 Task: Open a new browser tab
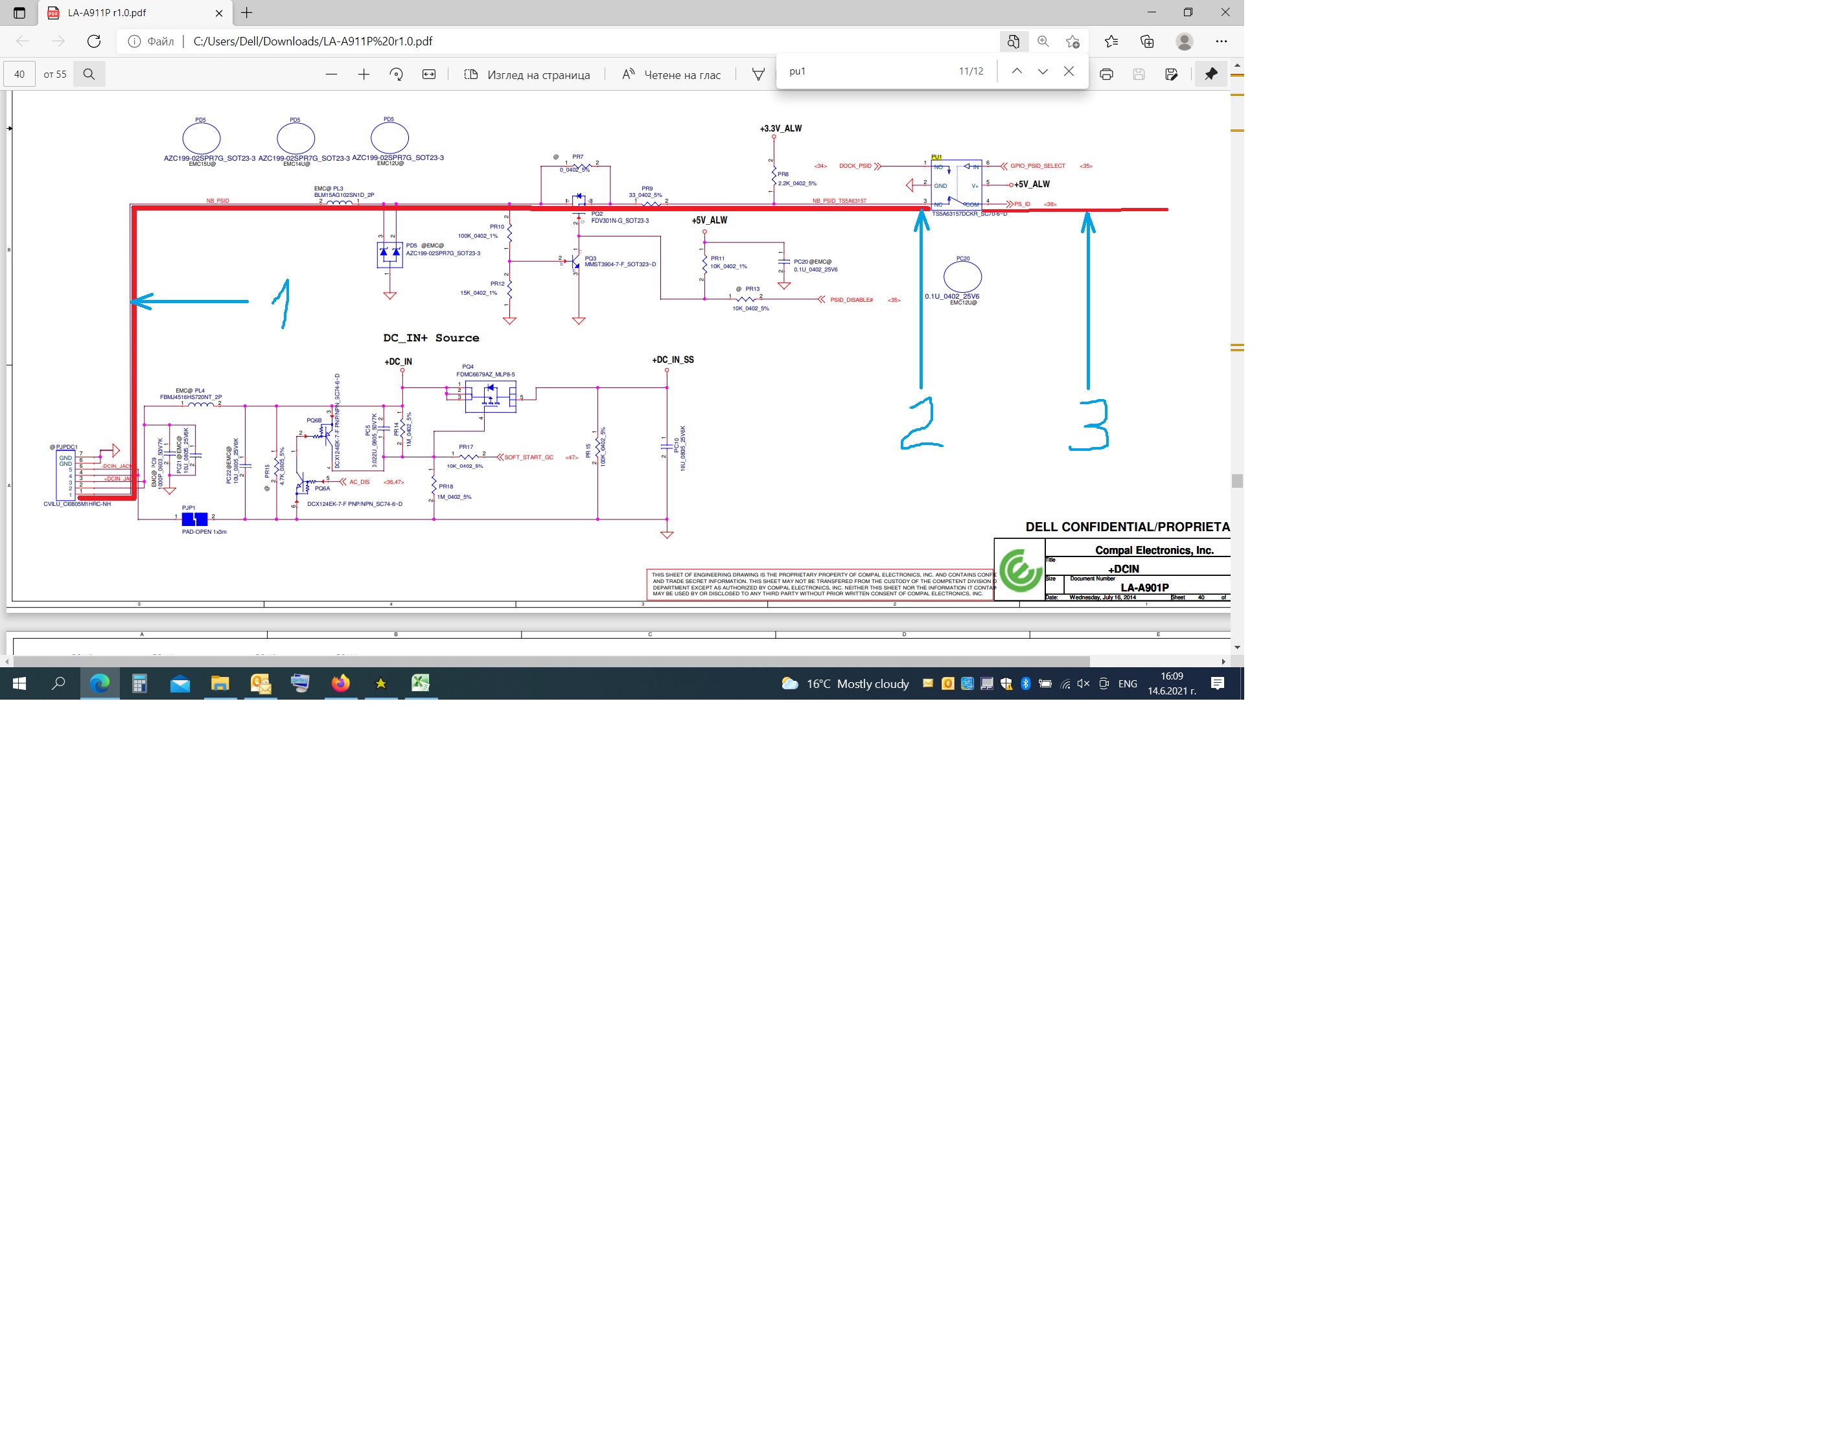point(246,13)
